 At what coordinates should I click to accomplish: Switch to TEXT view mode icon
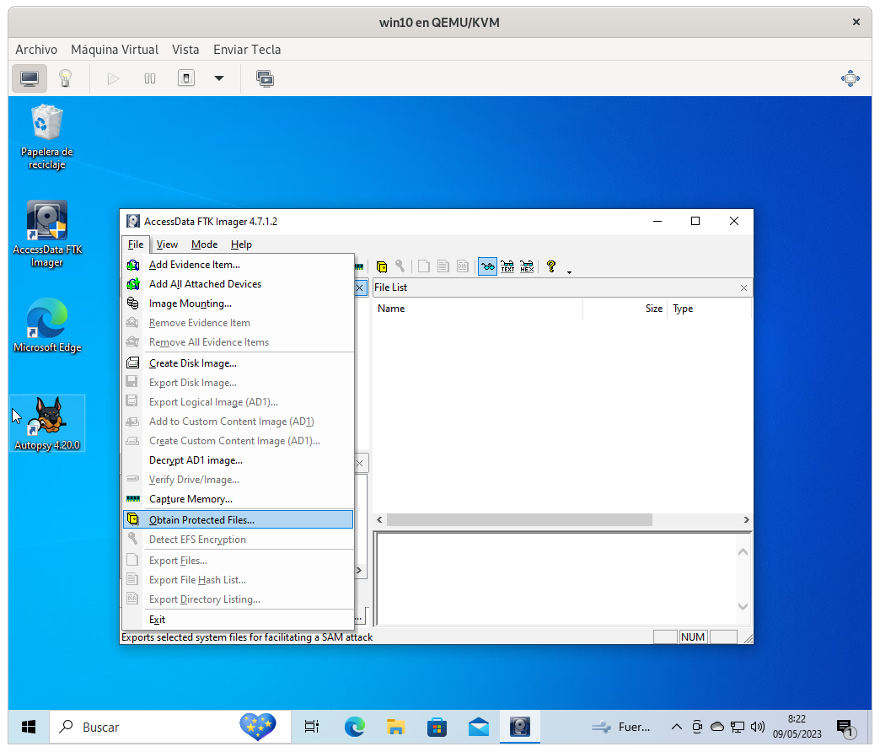click(507, 266)
